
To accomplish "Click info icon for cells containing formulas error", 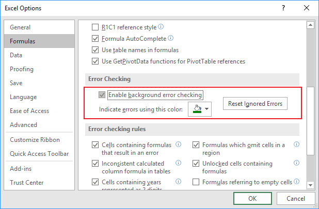I will coord(178,145).
